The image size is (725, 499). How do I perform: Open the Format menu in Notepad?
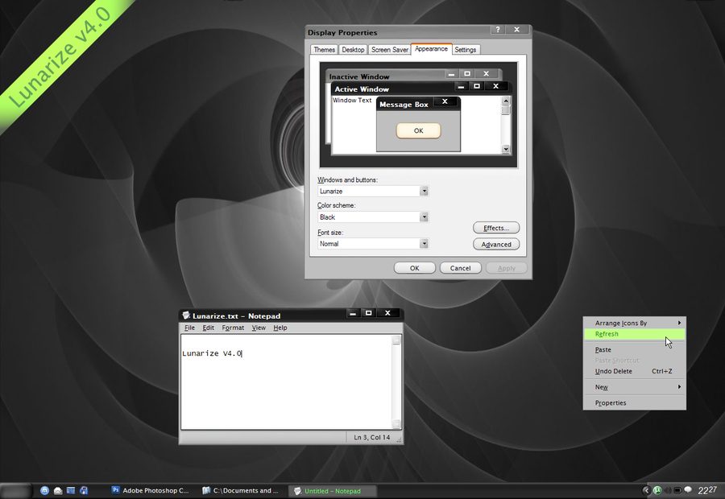[233, 328]
